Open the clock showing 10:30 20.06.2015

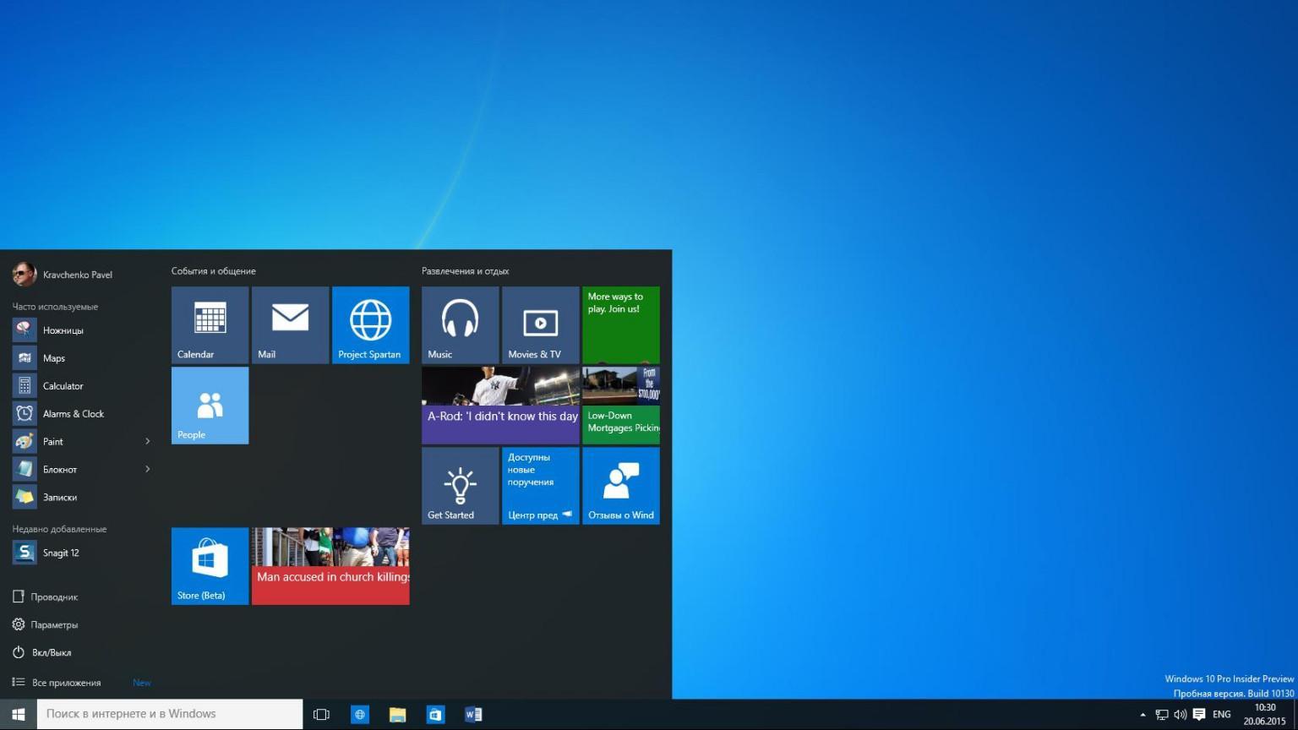(x=1264, y=715)
